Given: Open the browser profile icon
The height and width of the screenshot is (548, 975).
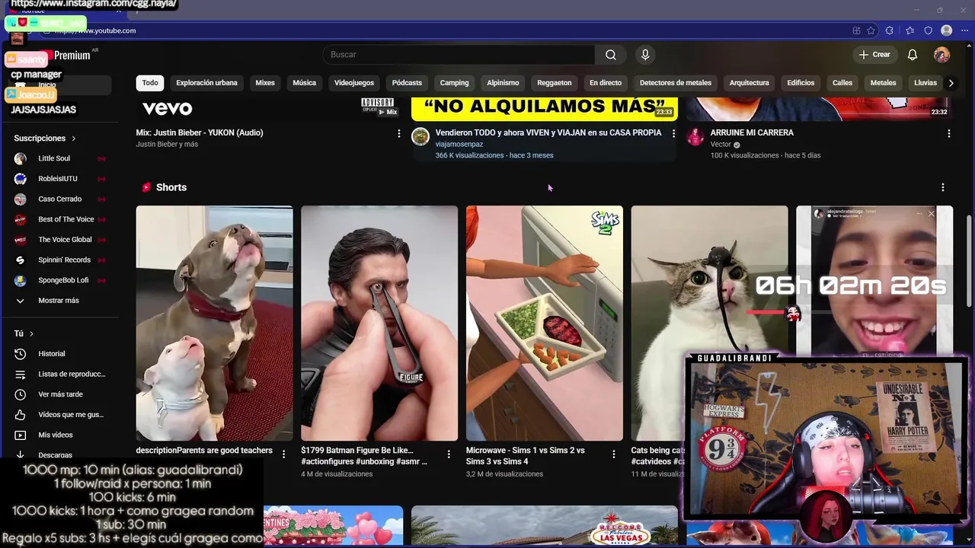Looking at the screenshot, I should (x=946, y=30).
